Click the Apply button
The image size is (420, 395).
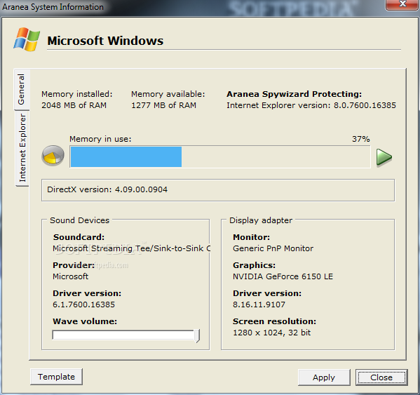pos(324,377)
